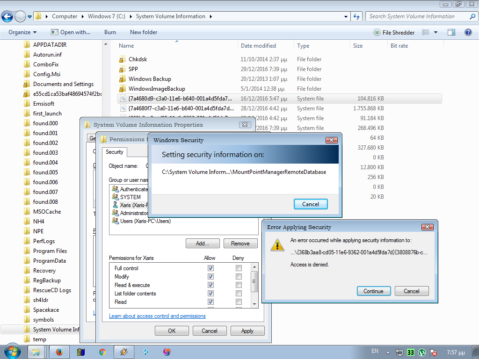Image resolution: width=479 pixels, height=359 pixels.
Task: Click the search magnifier icon
Action: click(472, 16)
